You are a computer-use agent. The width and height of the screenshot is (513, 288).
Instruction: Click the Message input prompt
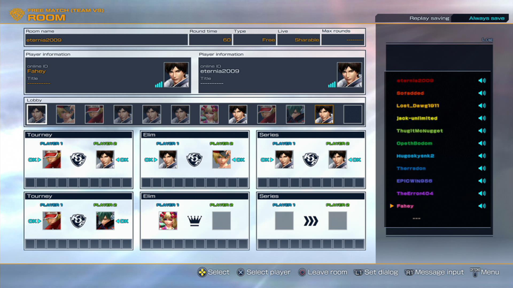point(434,272)
